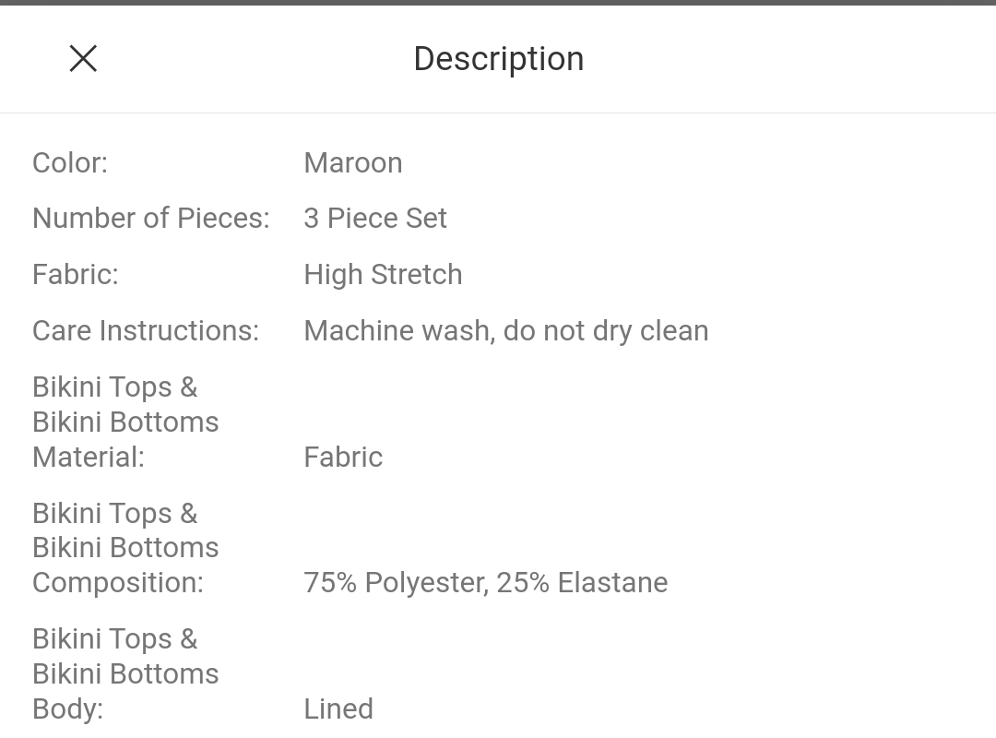Select the High Stretch value
The height and width of the screenshot is (738, 996).
(x=383, y=275)
